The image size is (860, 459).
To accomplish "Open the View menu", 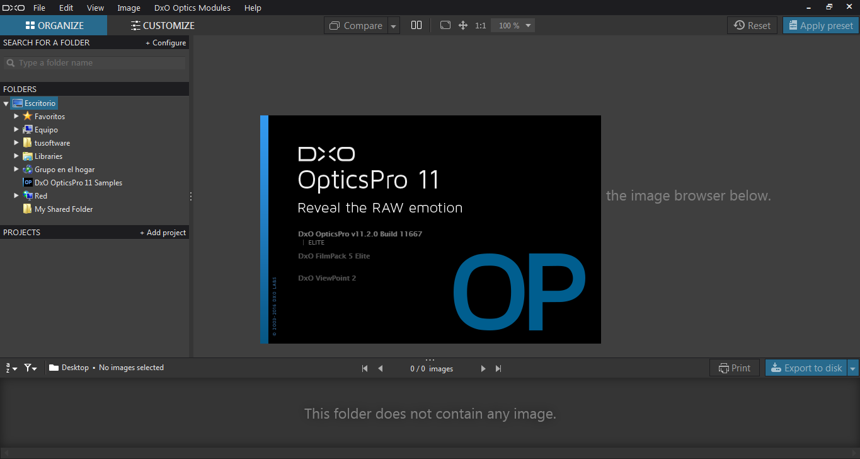I will click(95, 8).
